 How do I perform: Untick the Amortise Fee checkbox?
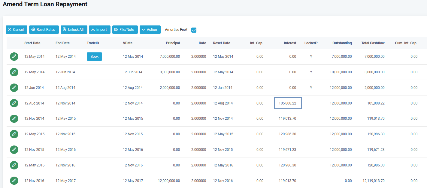click(x=194, y=30)
